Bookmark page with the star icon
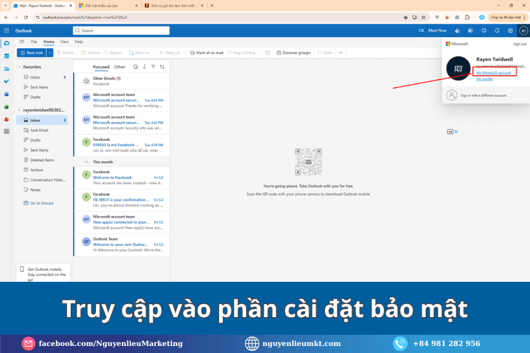 (423, 17)
